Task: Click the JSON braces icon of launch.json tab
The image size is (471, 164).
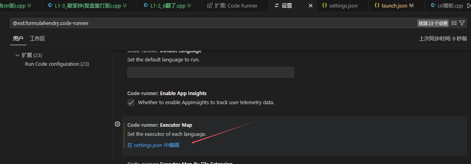Action: coord(377,6)
